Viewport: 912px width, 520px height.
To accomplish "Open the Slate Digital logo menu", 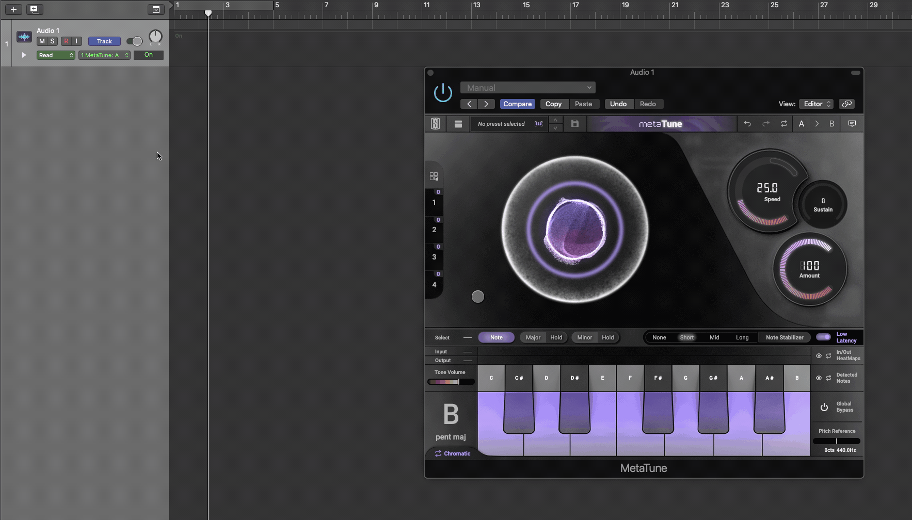I will click(x=436, y=124).
